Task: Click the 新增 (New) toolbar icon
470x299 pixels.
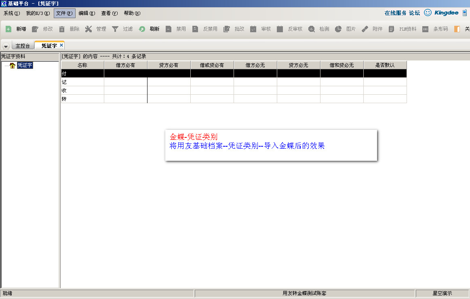Action: point(8,29)
